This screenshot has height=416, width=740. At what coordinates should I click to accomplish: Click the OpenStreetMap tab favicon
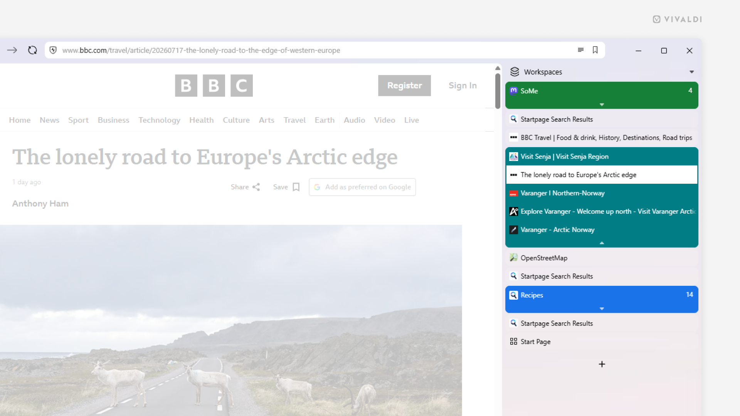[513, 258]
